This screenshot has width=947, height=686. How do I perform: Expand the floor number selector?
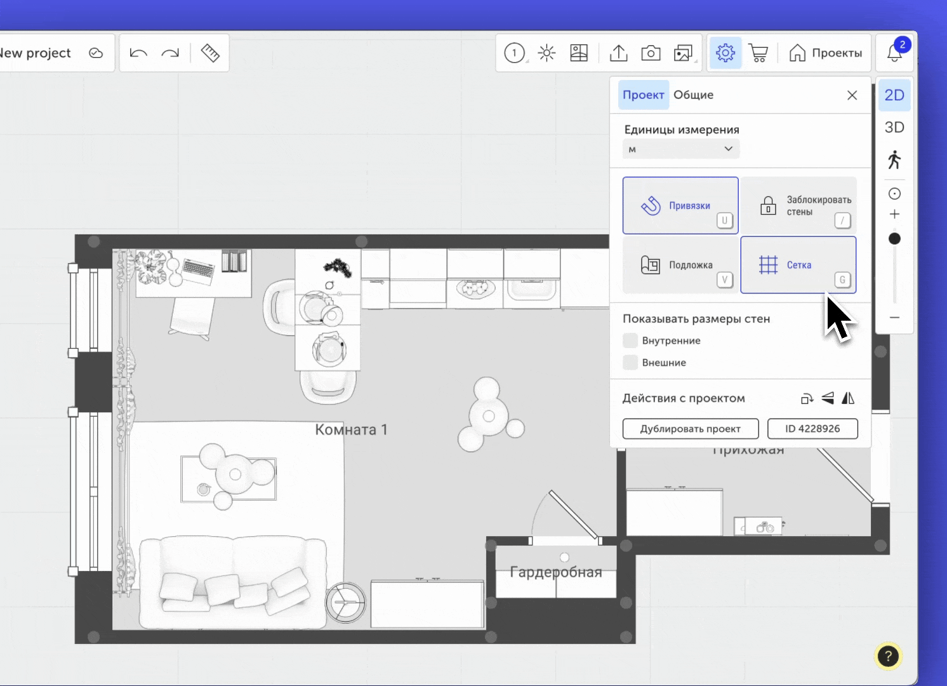[x=515, y=53]
